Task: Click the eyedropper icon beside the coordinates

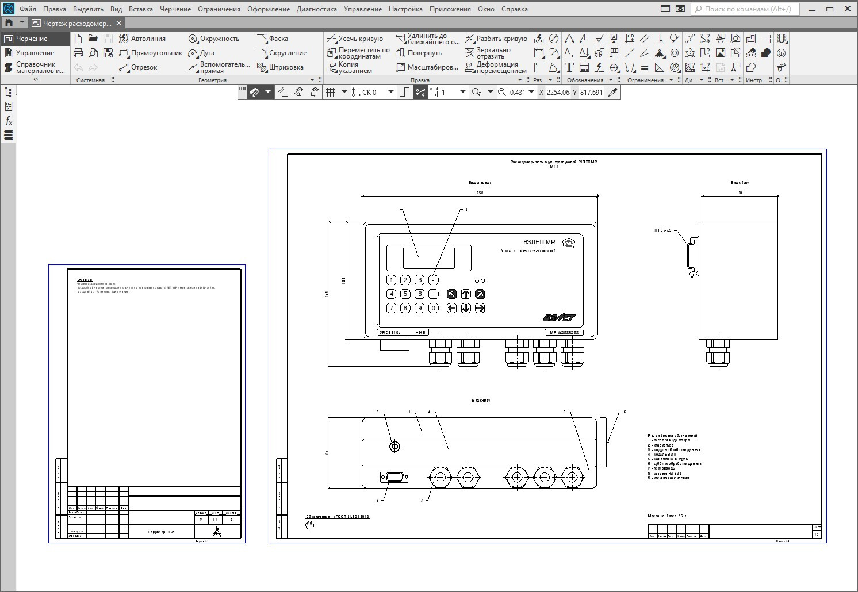Action: [613, 92]
